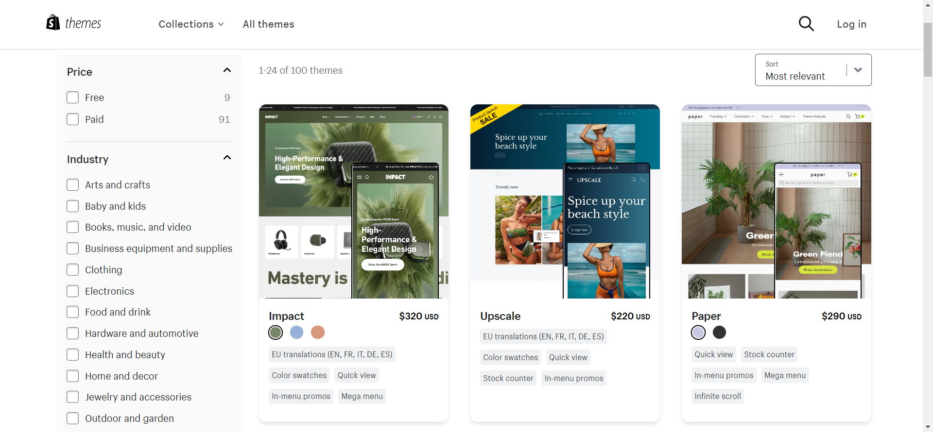Open the search magnifier icon
The height and width of the screenshot is (432, 933).
pos(806,24)
